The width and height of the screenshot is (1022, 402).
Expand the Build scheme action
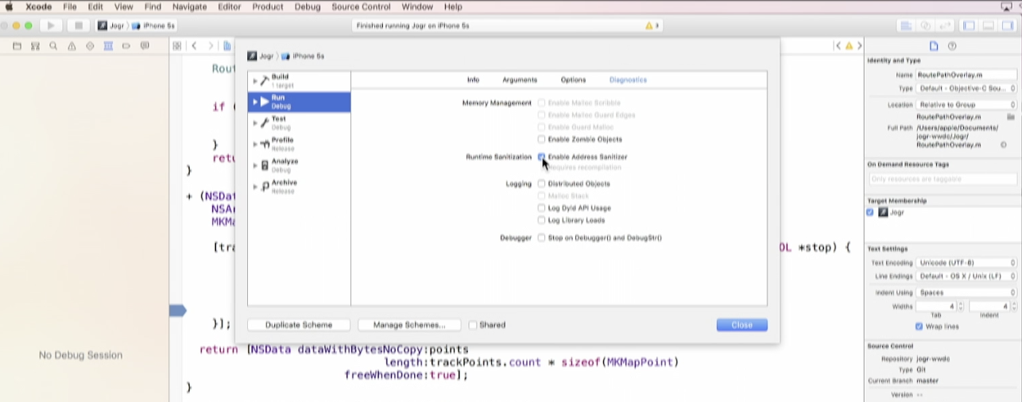[255, 81]
